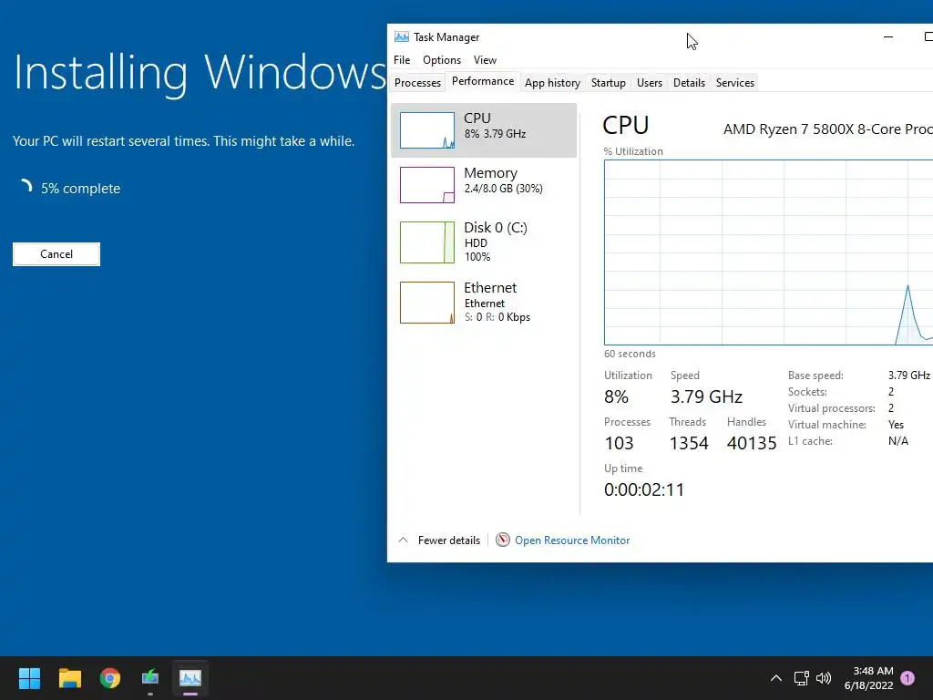Switch to the Details tab
Viewport: 933px width, 700px height.
(x=689, y=83)
